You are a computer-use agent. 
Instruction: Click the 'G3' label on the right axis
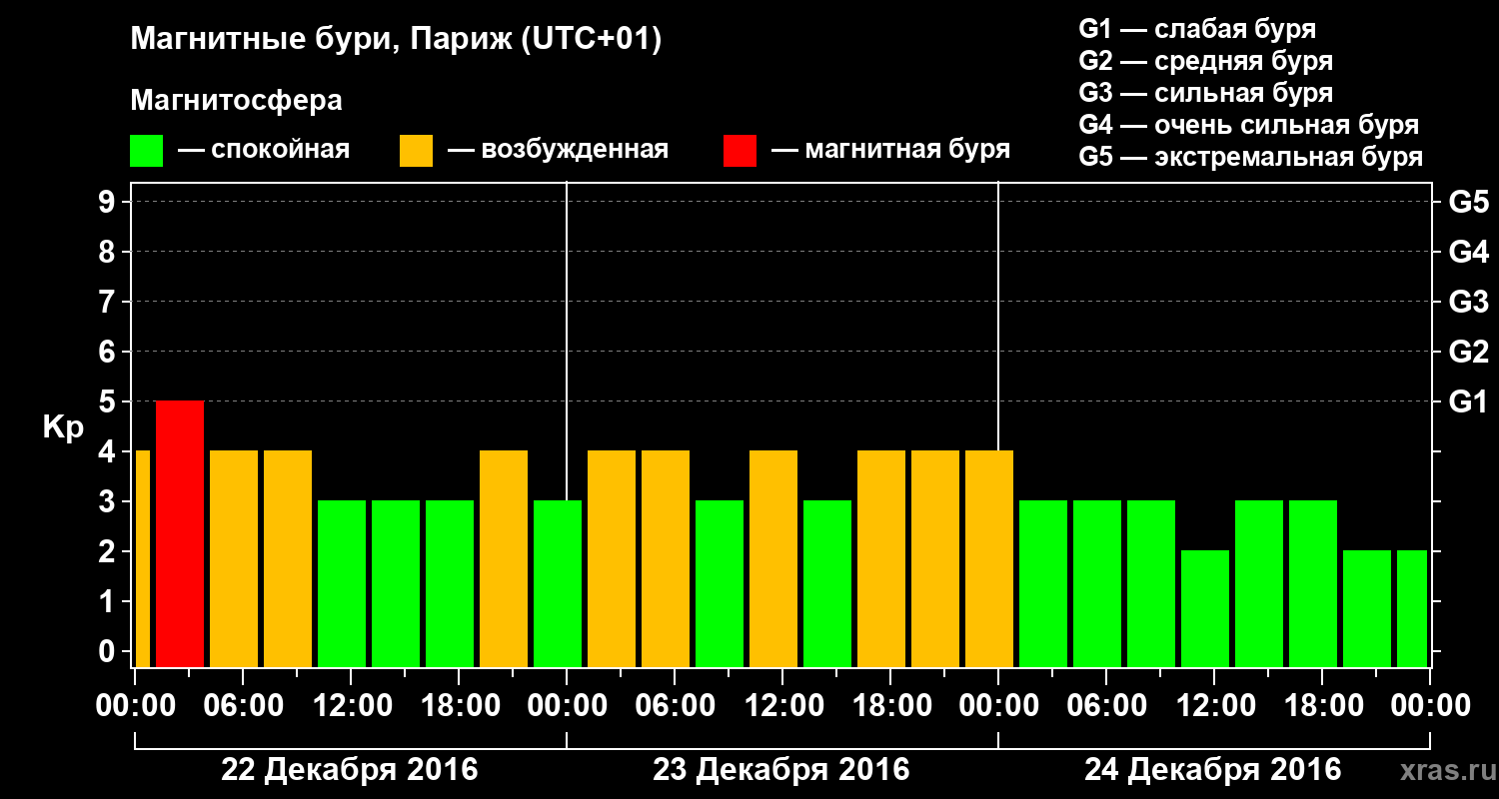[x=1468, y=302]
